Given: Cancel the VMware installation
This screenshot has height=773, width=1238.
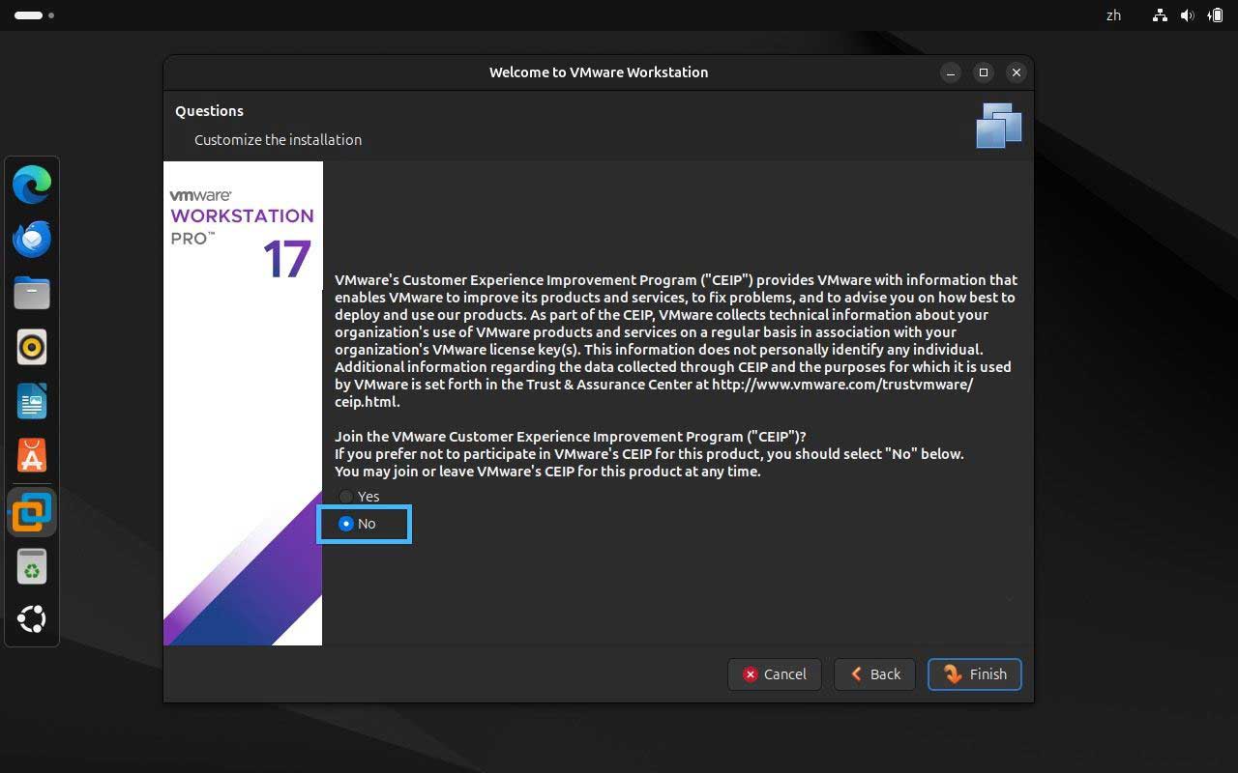Looking at the screenshot, I should click(775, 674).
